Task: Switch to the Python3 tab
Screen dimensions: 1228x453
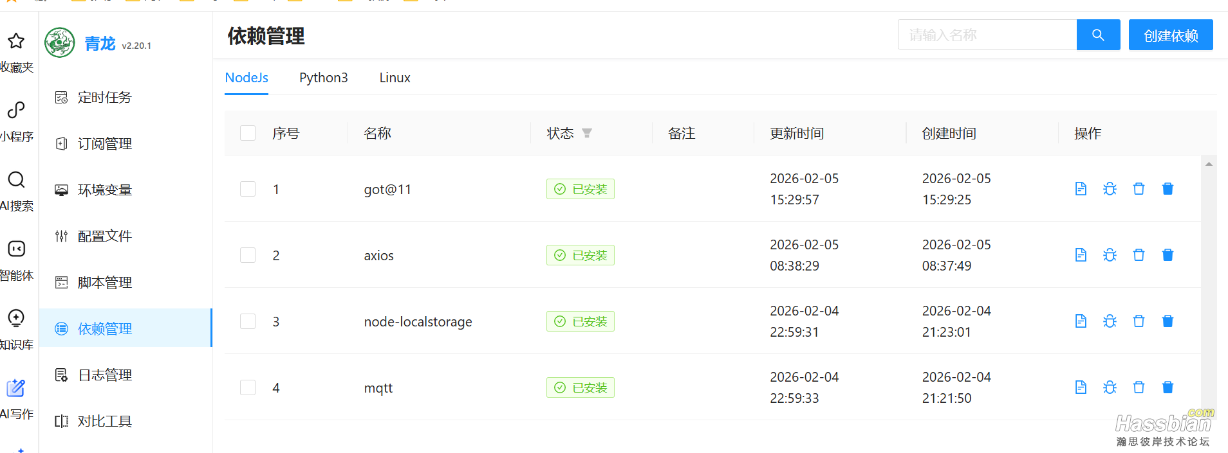Action: [323, 78]
